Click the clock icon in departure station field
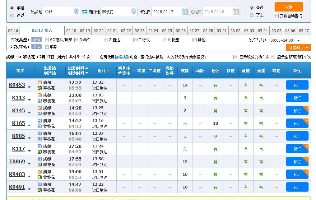Image resolution: width=316 pixels, height=200 pixels. [x=76, y=12]
